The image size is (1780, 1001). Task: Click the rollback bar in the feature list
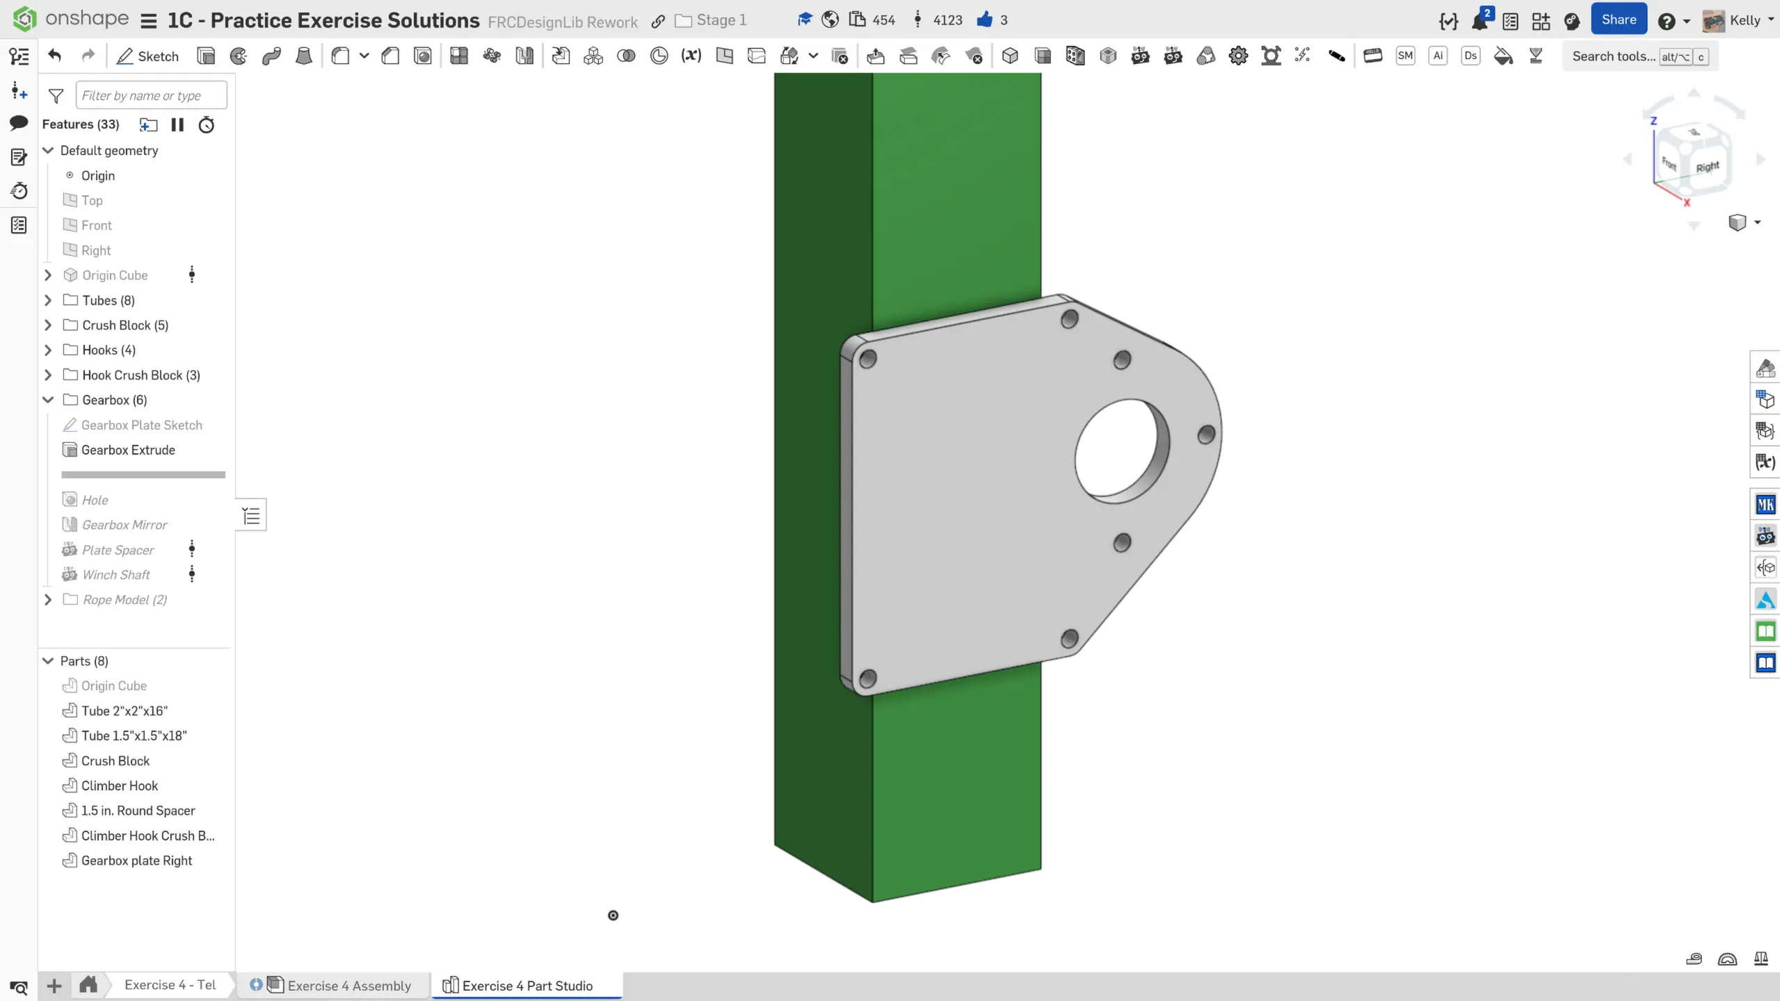pyautogui.click(x=143, y=475)
